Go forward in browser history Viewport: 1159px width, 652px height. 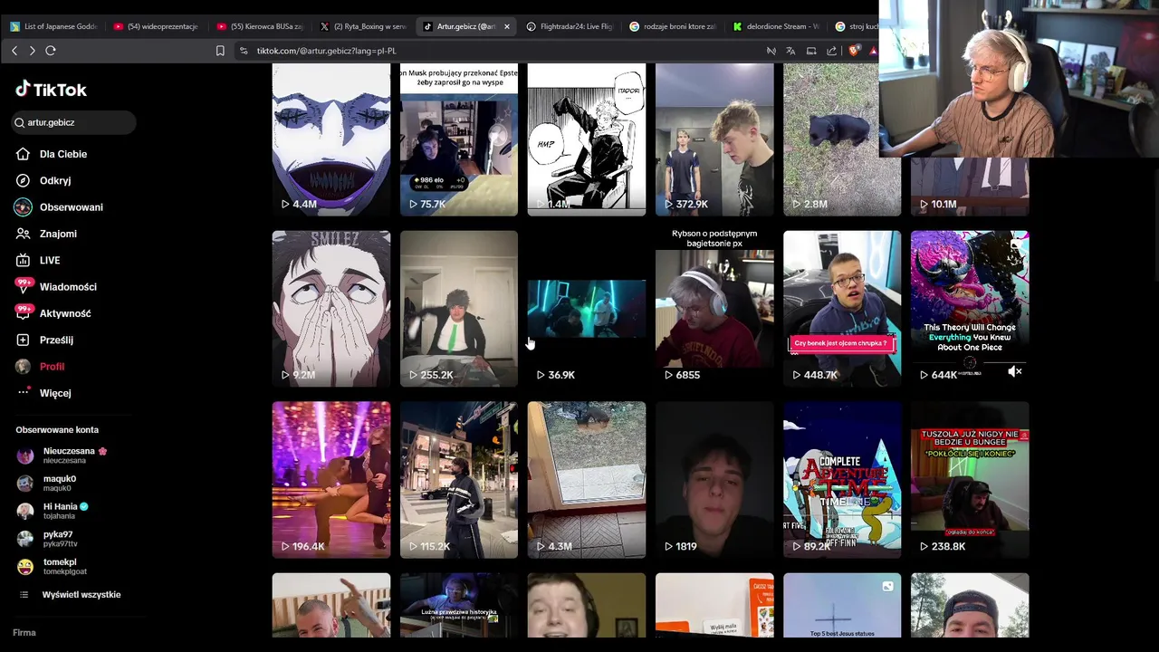pyautogui.click(x=33, y=51)
